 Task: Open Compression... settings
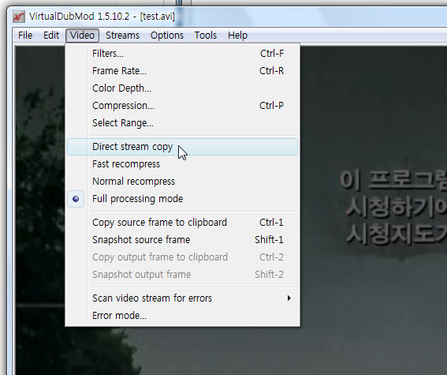[x=182, y=106]
